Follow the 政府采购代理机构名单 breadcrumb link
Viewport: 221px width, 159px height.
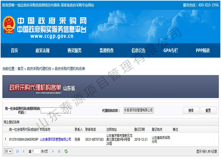70,69
